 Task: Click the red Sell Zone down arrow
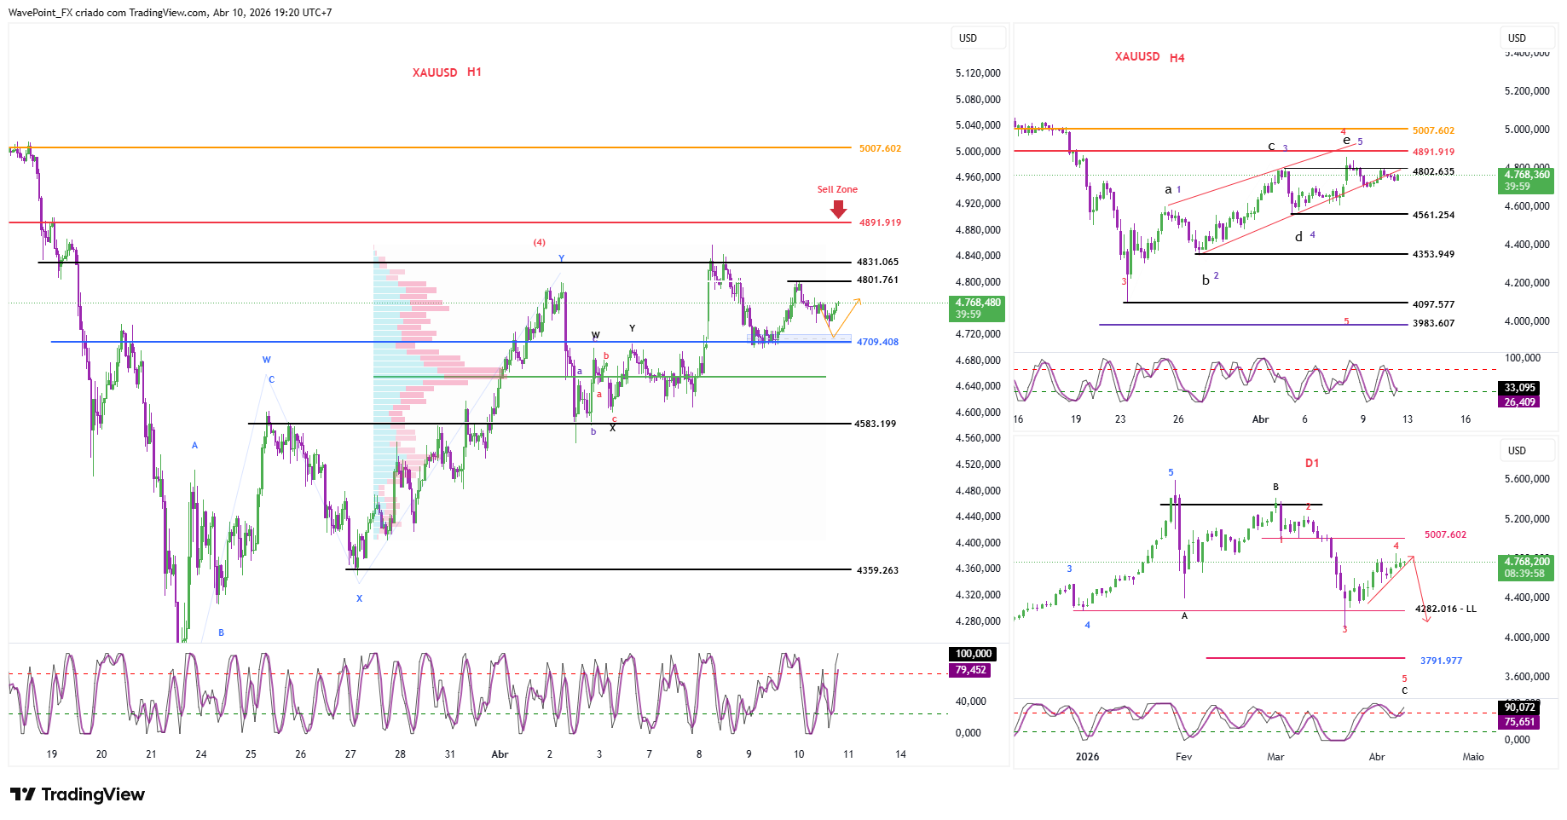click(x=838, y=209)
